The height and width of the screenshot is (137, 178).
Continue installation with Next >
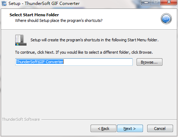point(130,129)
